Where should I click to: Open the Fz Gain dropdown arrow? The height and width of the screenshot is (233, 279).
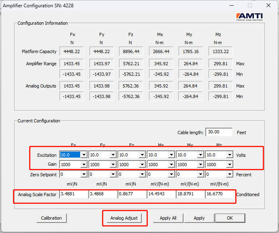tap(143, 165)
